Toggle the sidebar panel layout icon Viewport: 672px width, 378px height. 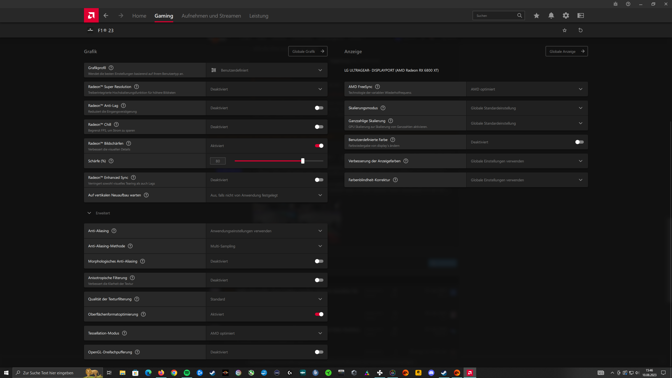[580, 15]
